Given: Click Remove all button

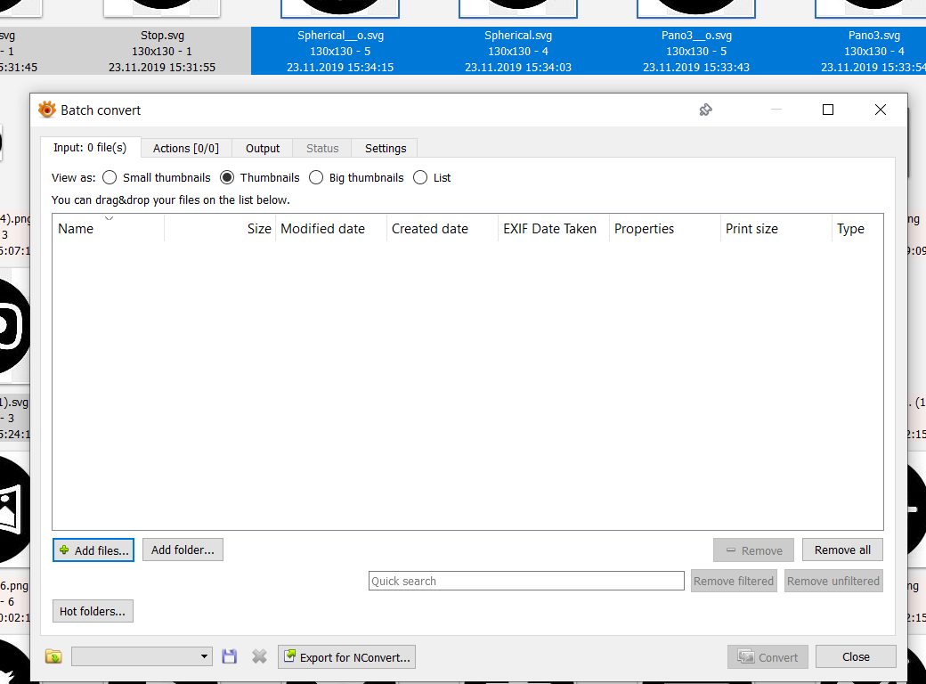Looking at the screenshot, I should coord(842,550).
